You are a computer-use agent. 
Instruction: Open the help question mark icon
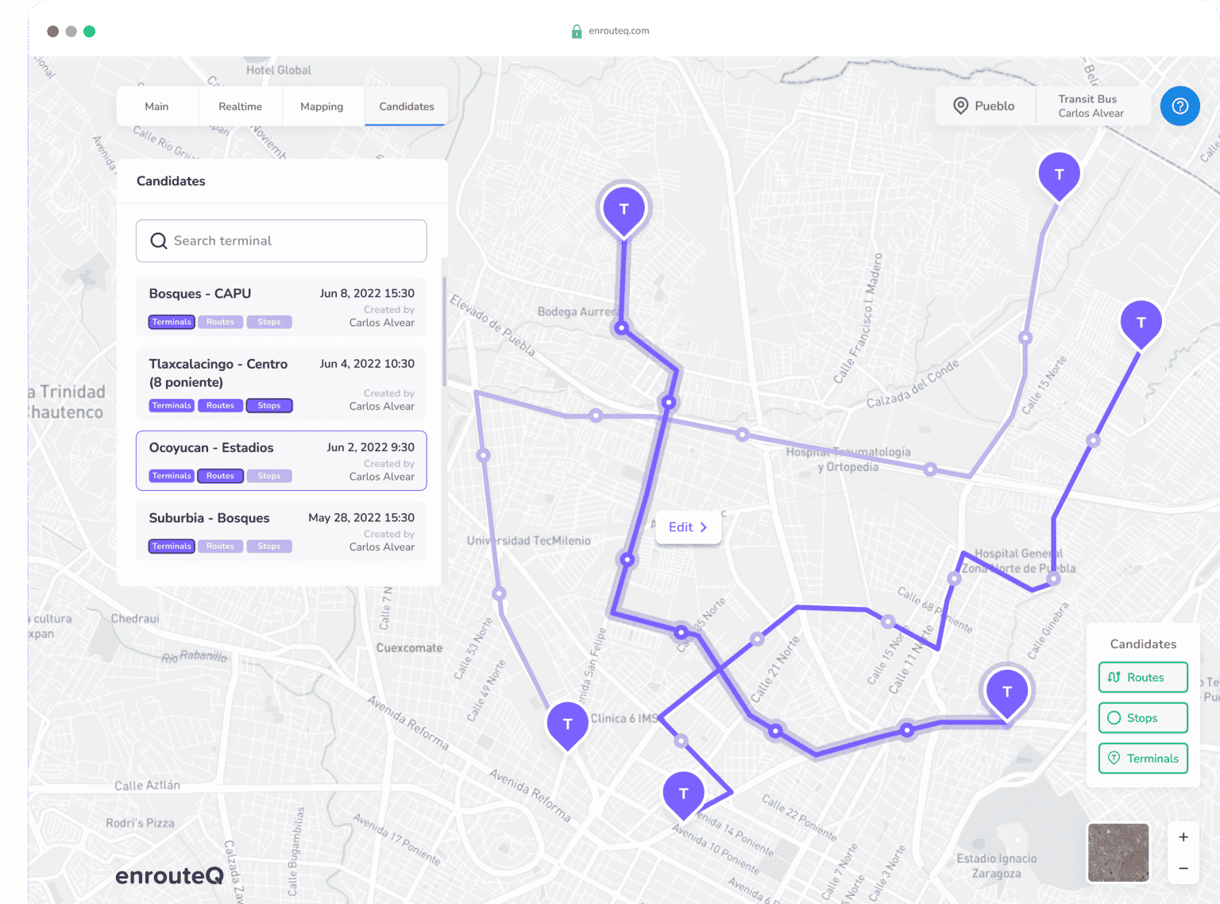[1179, 106]
